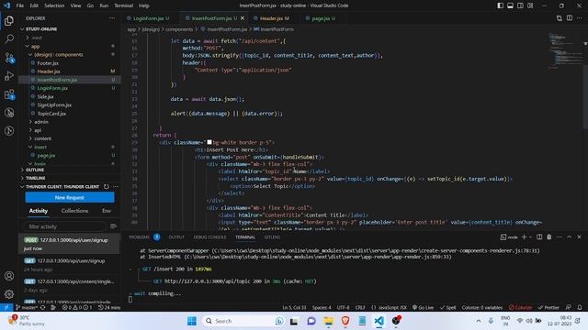588x330 pixels.
Task: Click the taskbar Search box
Action: [x=243, y=321]
